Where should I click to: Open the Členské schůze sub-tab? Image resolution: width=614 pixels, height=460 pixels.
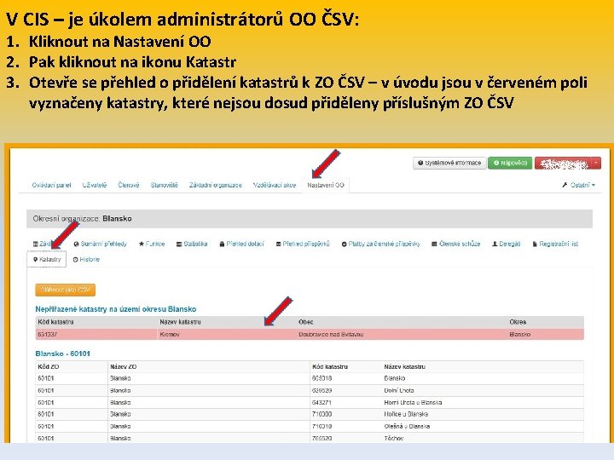point(455,244)
